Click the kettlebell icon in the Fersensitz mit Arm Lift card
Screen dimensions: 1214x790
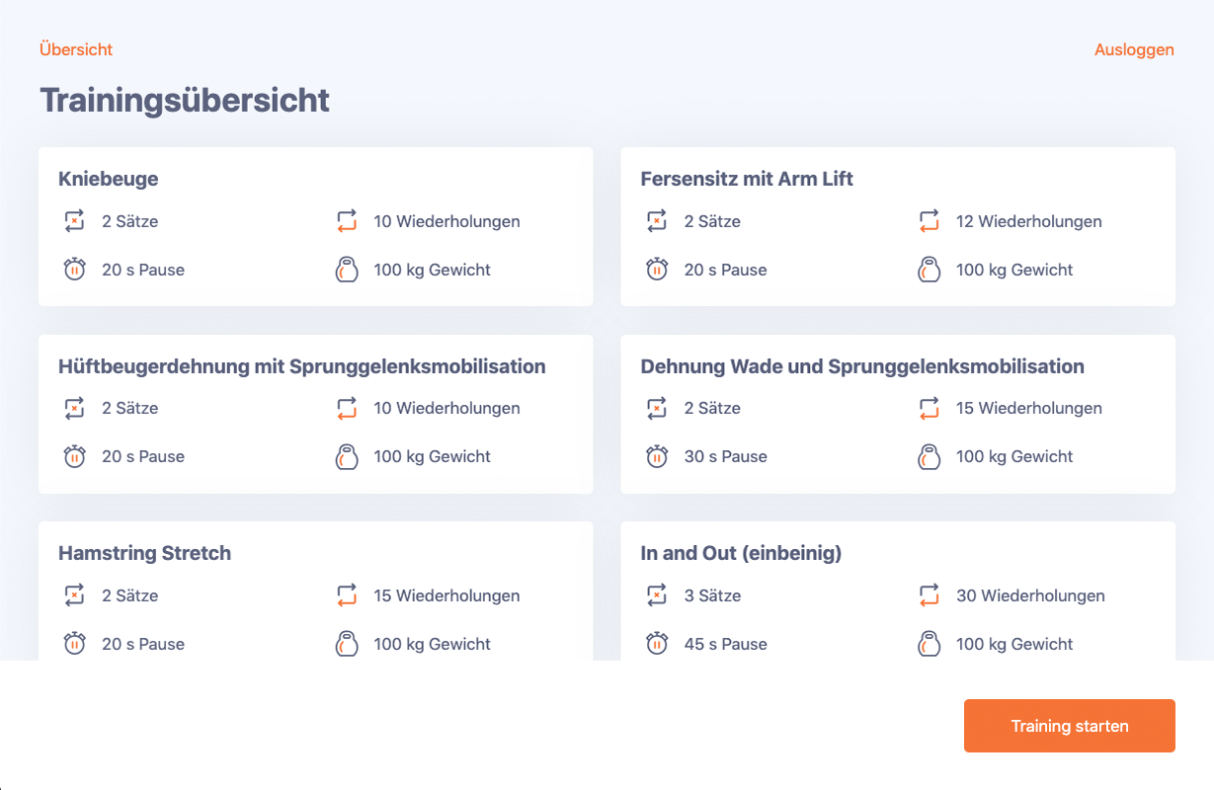click(x=929, y=270)
